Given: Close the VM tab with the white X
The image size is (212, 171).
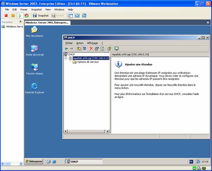Looking at the screenshot, I should (208, 22).
